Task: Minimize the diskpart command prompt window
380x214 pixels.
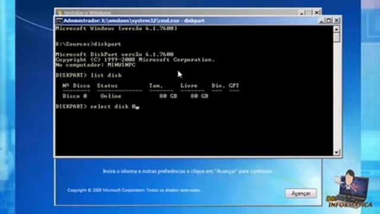Action: (322, 21)
